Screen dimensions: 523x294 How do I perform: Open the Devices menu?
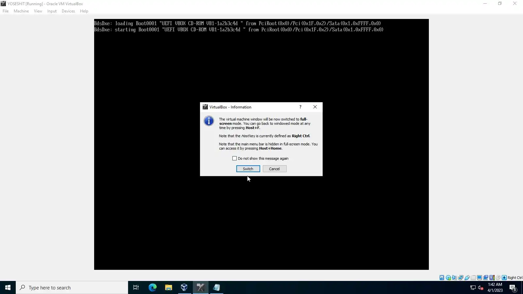point(68,11)
